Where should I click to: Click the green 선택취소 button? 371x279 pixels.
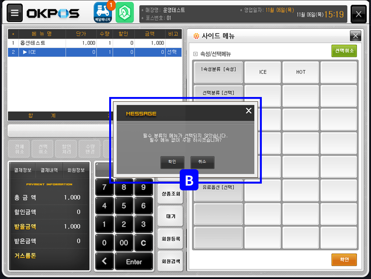point(344,51)
